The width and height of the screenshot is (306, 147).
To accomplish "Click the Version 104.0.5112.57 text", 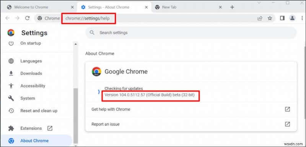I will tap(150, 95).
